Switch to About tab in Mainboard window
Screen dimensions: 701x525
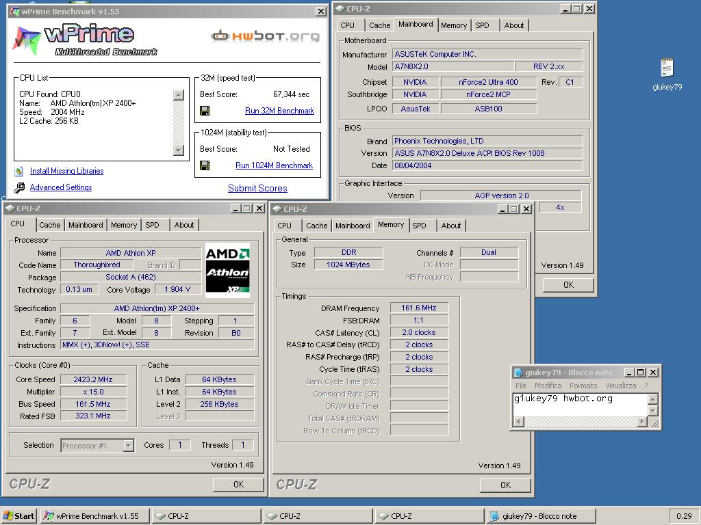coord(513,25)
